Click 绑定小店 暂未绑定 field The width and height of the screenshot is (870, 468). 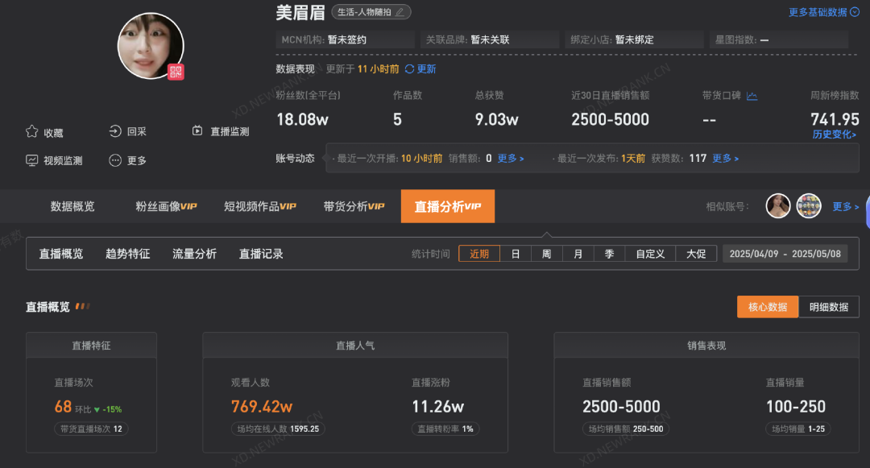tap(634, 40)
